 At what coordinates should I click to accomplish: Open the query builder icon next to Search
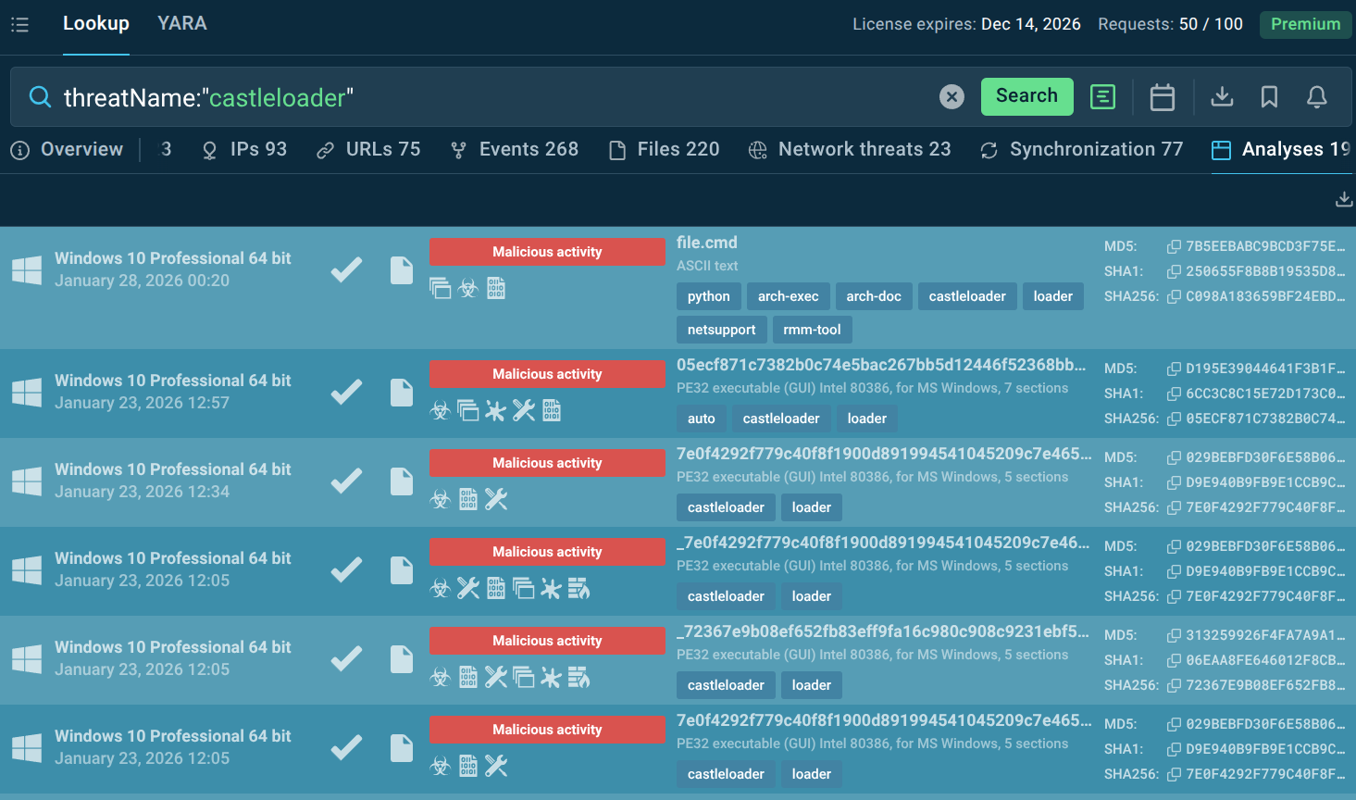pos(1102,96)
